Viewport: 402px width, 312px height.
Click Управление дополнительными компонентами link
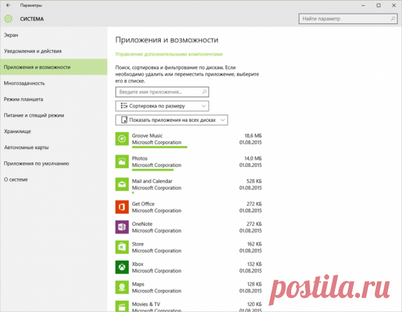point(169,54)
